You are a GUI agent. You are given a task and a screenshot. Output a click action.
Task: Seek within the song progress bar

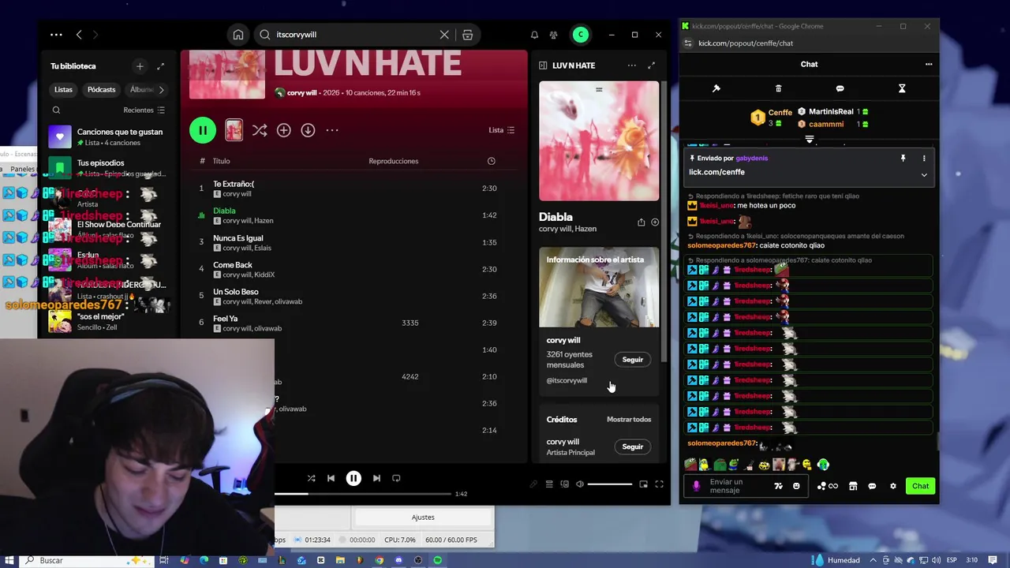(362, 494)
